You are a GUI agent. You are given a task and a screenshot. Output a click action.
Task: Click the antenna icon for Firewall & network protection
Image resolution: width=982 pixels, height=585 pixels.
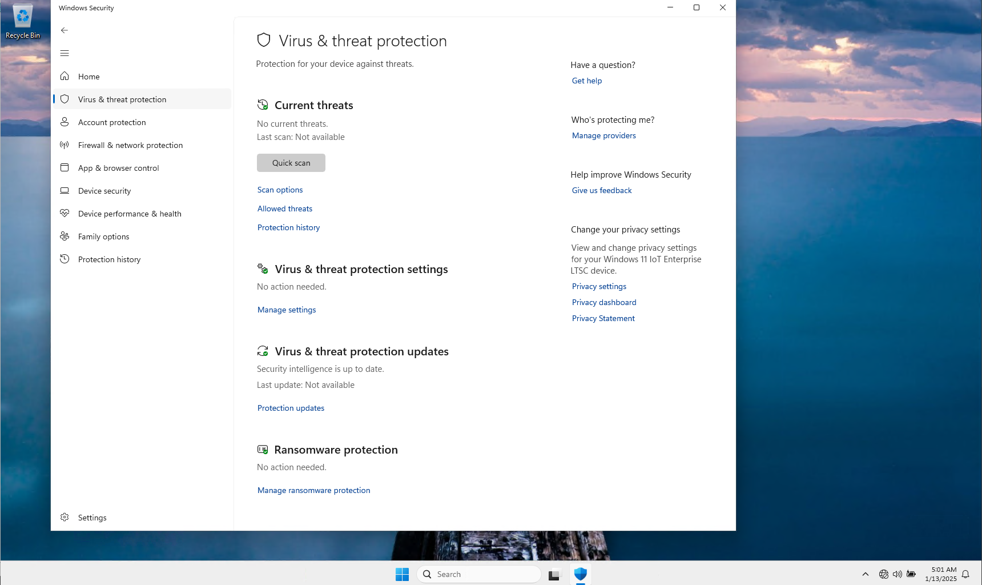[65, 145]
